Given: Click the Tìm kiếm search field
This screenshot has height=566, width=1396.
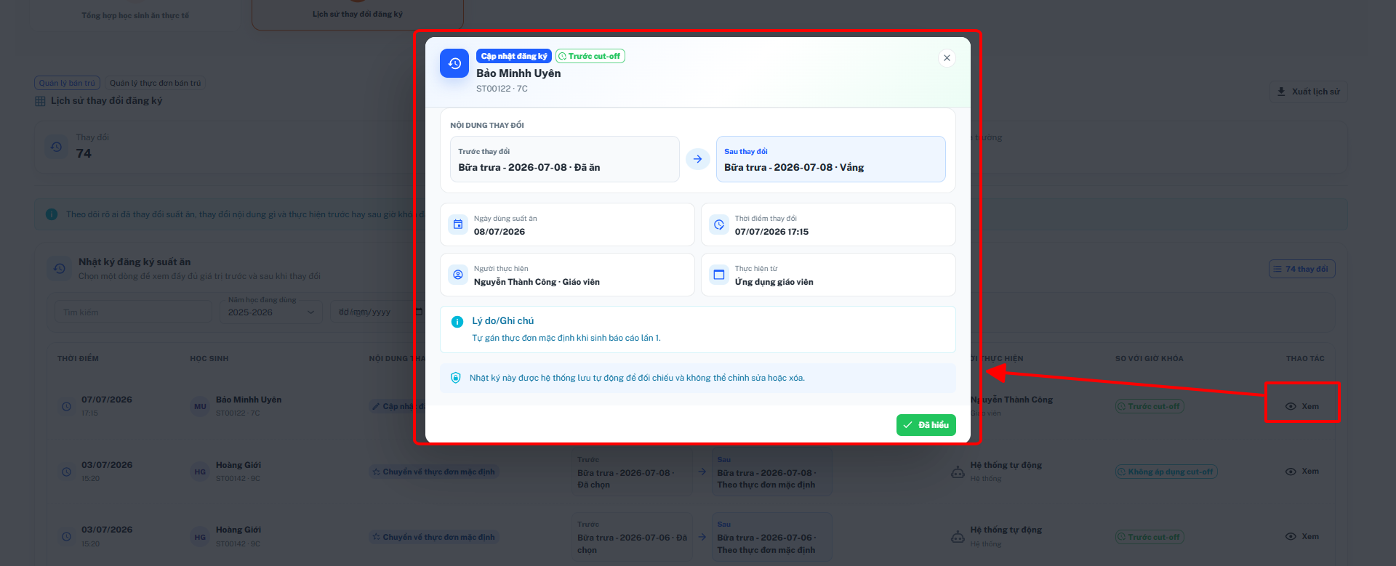Looking at the screenshot, I should point(133,312).
